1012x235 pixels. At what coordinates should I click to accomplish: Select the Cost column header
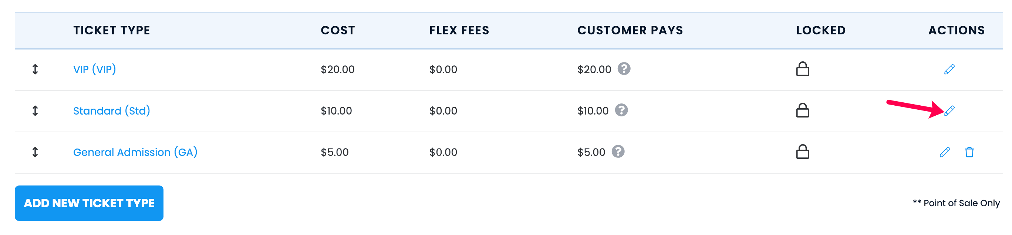[338, 30]
